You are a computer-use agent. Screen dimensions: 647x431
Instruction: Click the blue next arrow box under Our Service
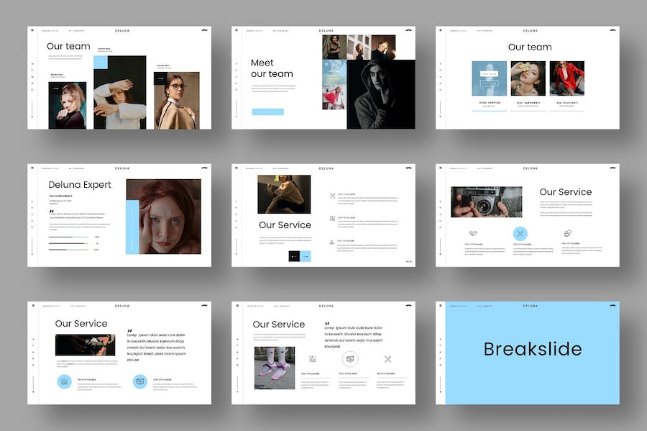[306, 256]
